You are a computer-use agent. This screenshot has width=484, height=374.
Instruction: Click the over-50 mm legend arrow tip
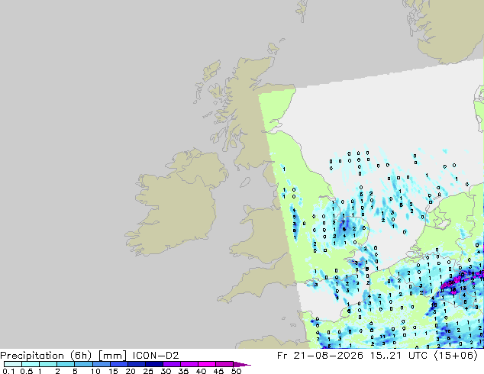[242, 365]
